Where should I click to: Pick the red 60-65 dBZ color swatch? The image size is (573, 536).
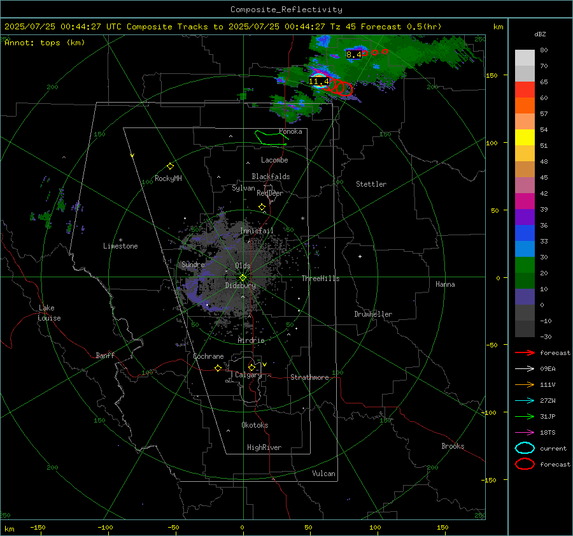[x=525, y=90]
